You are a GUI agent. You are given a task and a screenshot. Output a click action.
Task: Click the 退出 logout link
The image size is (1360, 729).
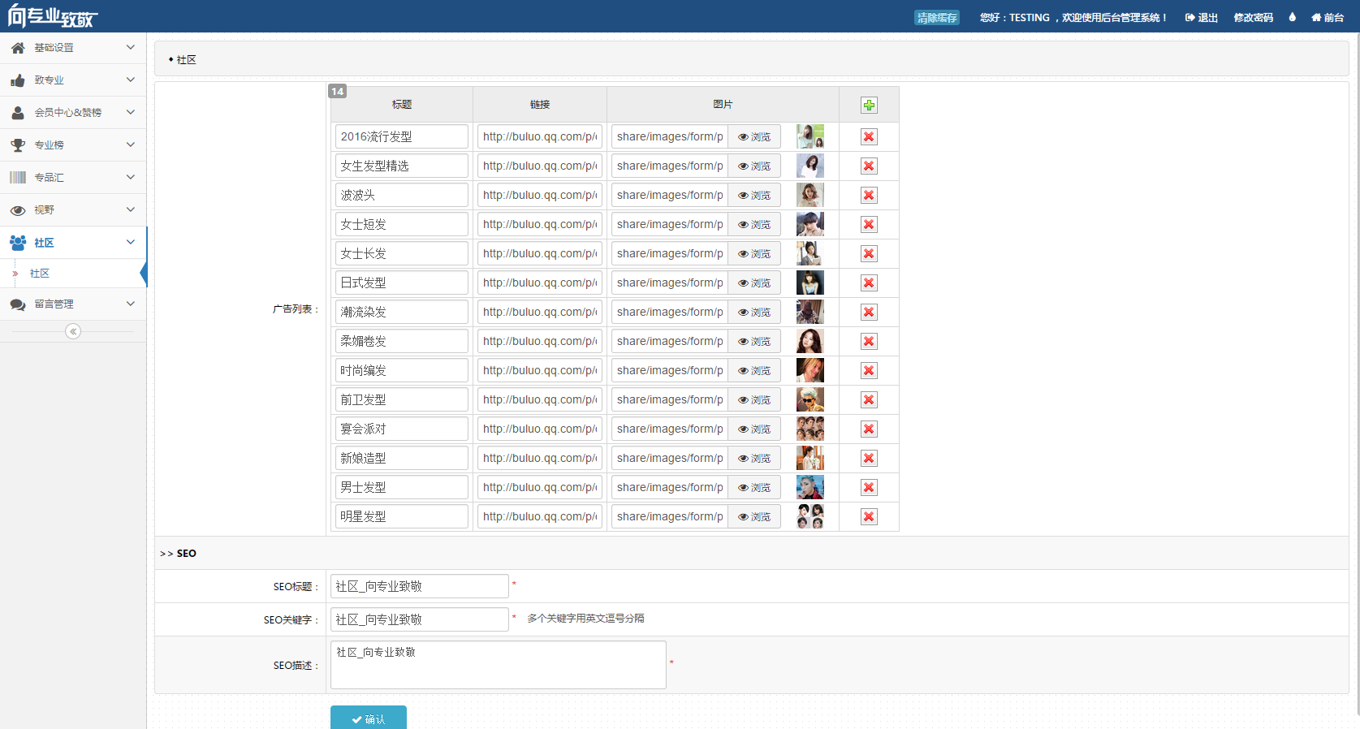click(x=1202, y=18)
